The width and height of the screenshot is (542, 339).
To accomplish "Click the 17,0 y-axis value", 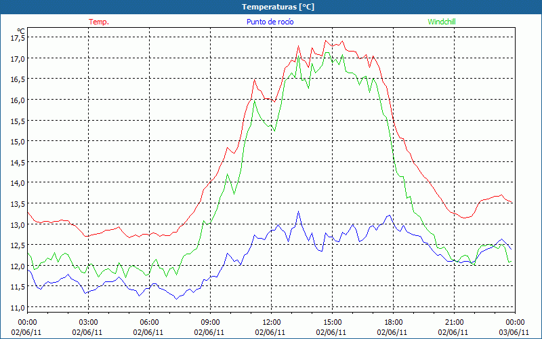I will click(18, 58).
